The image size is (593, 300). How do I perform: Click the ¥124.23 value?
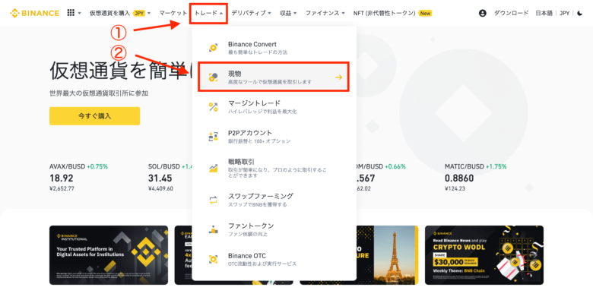(455, 188)
